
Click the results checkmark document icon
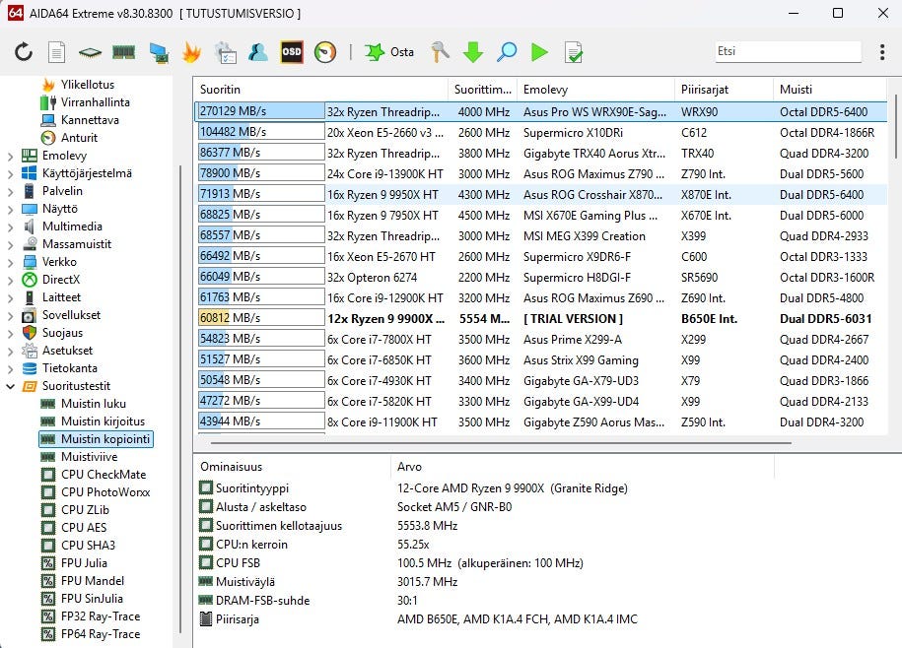click(x=573, y=52)
